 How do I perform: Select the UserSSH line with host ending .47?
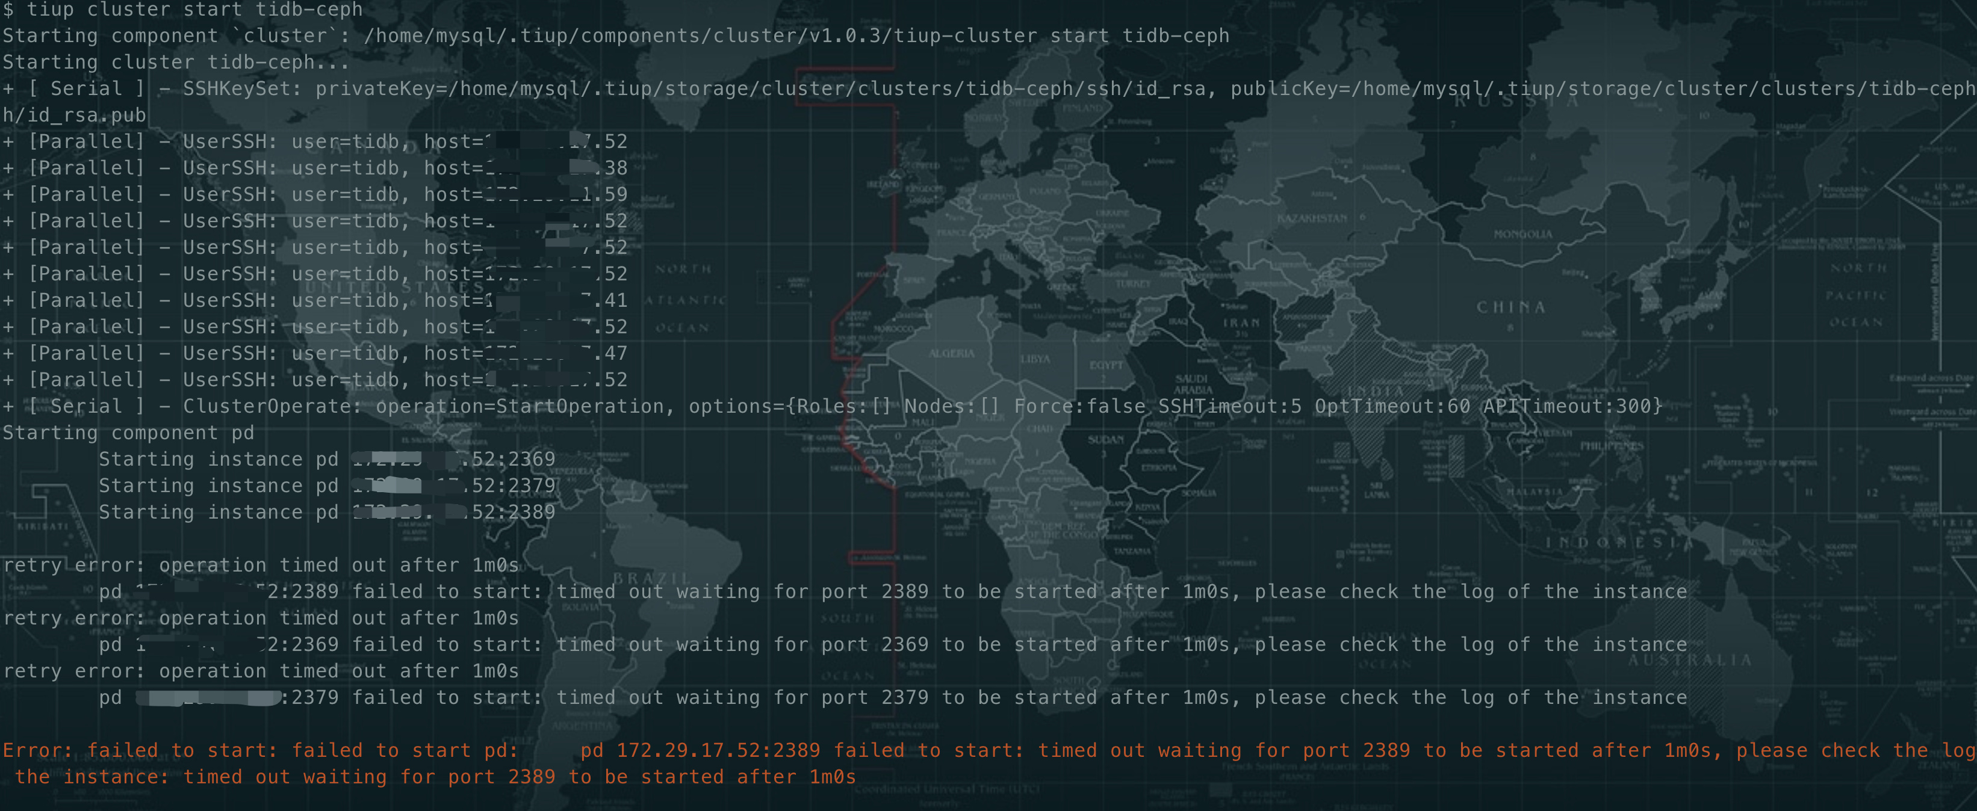pyautogui.click(x=315, y=354)
